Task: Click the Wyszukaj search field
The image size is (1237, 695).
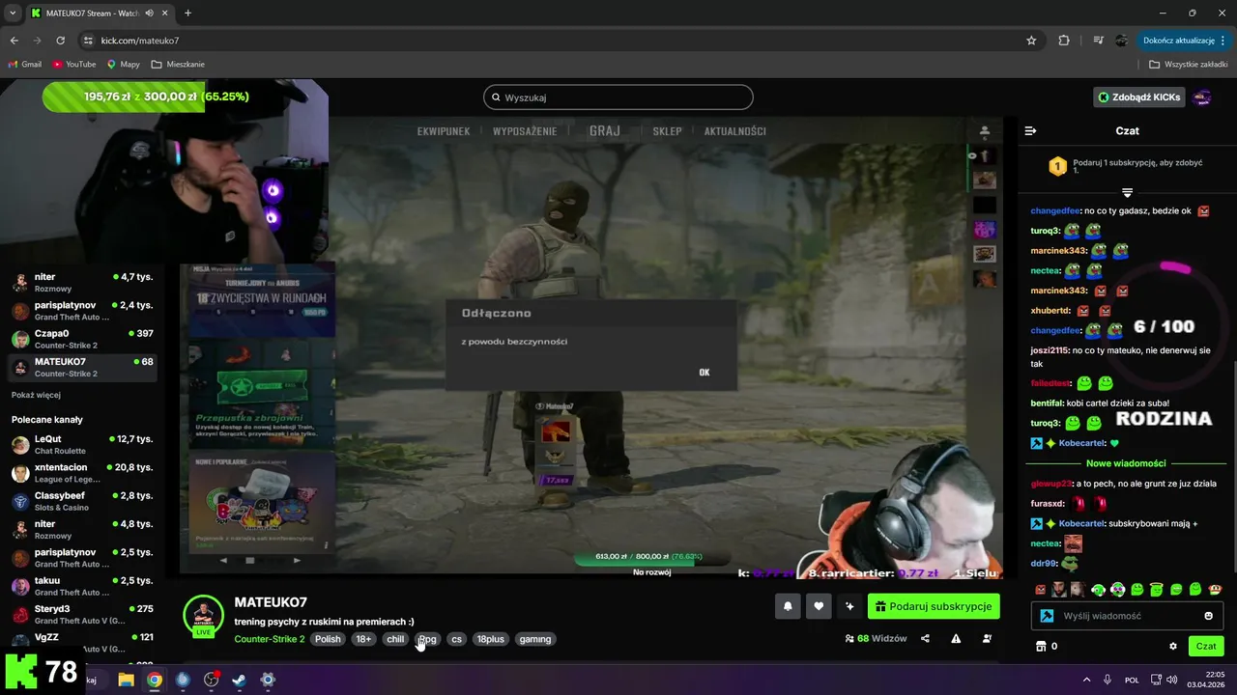Action: tap(618, 97)
